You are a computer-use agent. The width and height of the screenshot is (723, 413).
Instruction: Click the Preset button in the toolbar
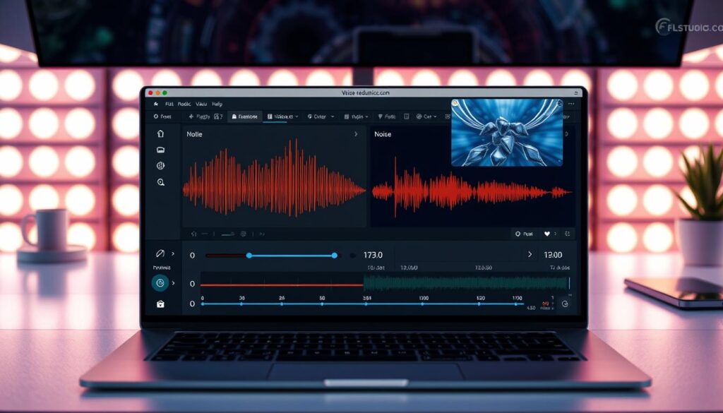[x=165, y=117]
